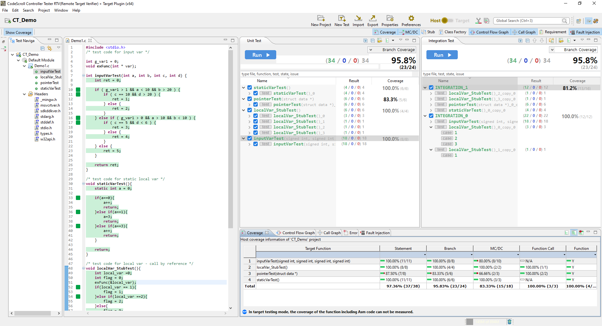Viewport: 602px width, 326px height.
Task: Open the Fault Injection perspective icon
Action: [x=585, y=32]
